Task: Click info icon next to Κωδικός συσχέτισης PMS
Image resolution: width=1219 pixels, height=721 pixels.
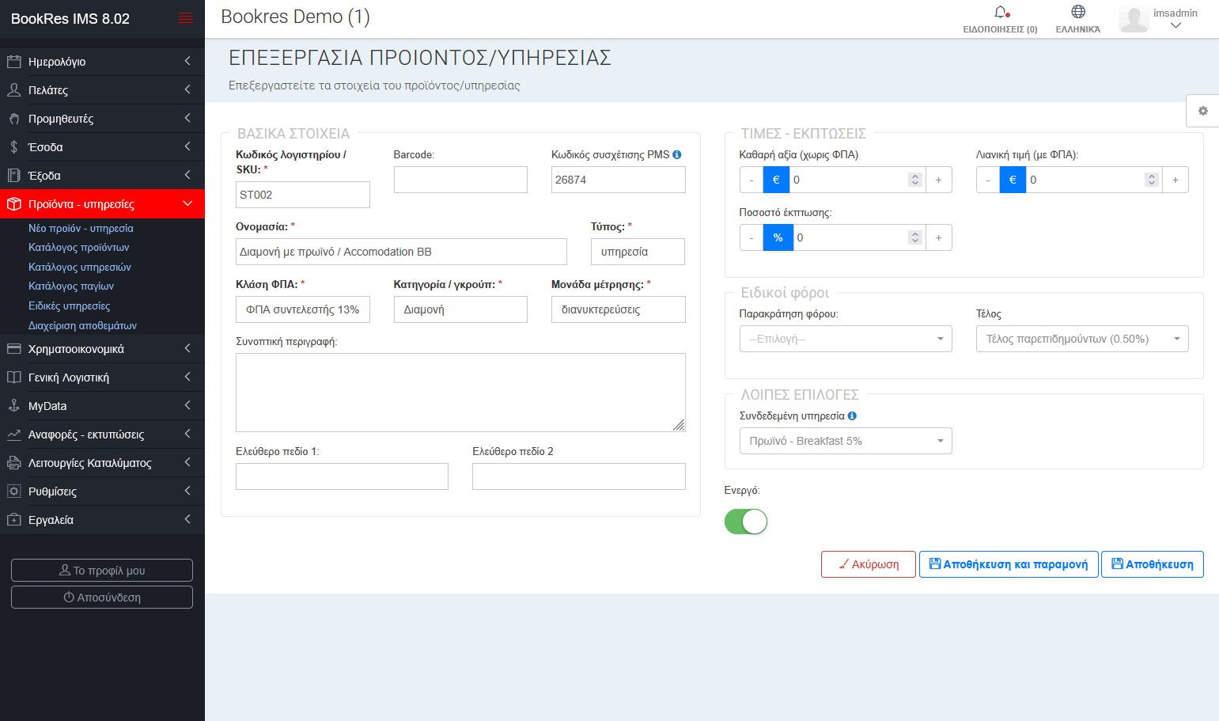Action: point(677,155)
